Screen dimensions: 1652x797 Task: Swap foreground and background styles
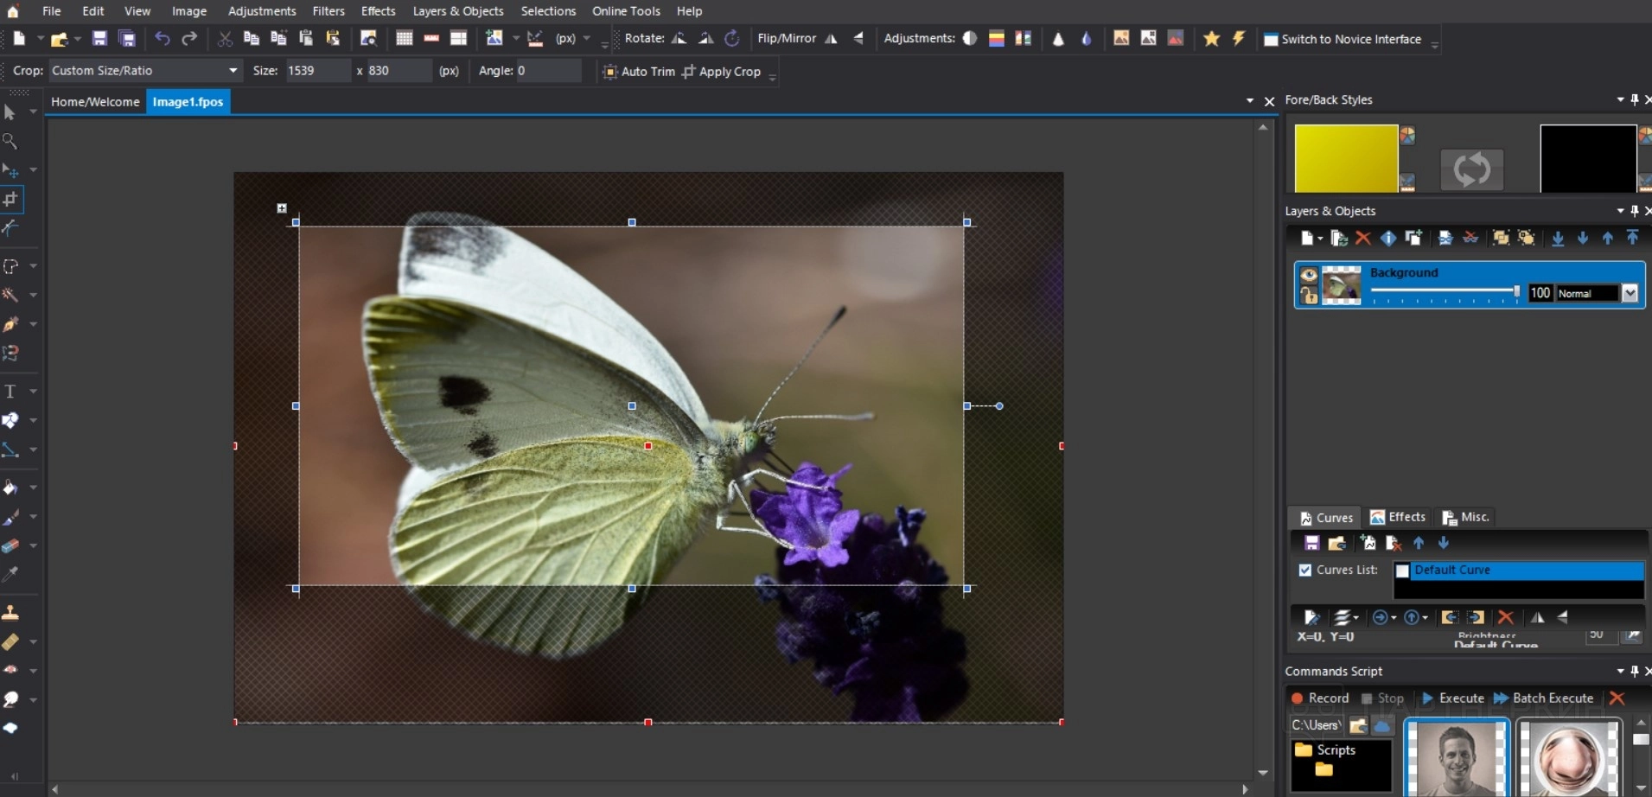(1470, 169)
